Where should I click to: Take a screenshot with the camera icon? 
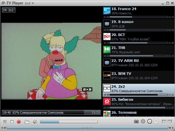pos(136,121)
